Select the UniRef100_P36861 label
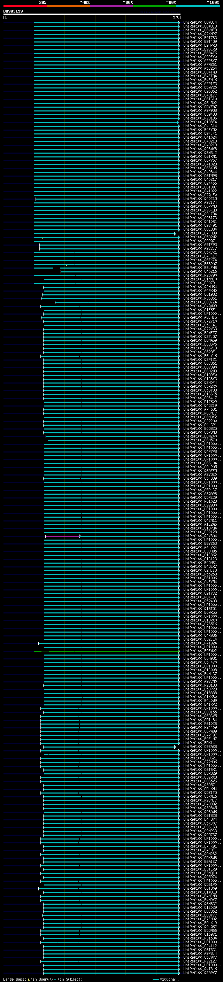 [200, 299]
